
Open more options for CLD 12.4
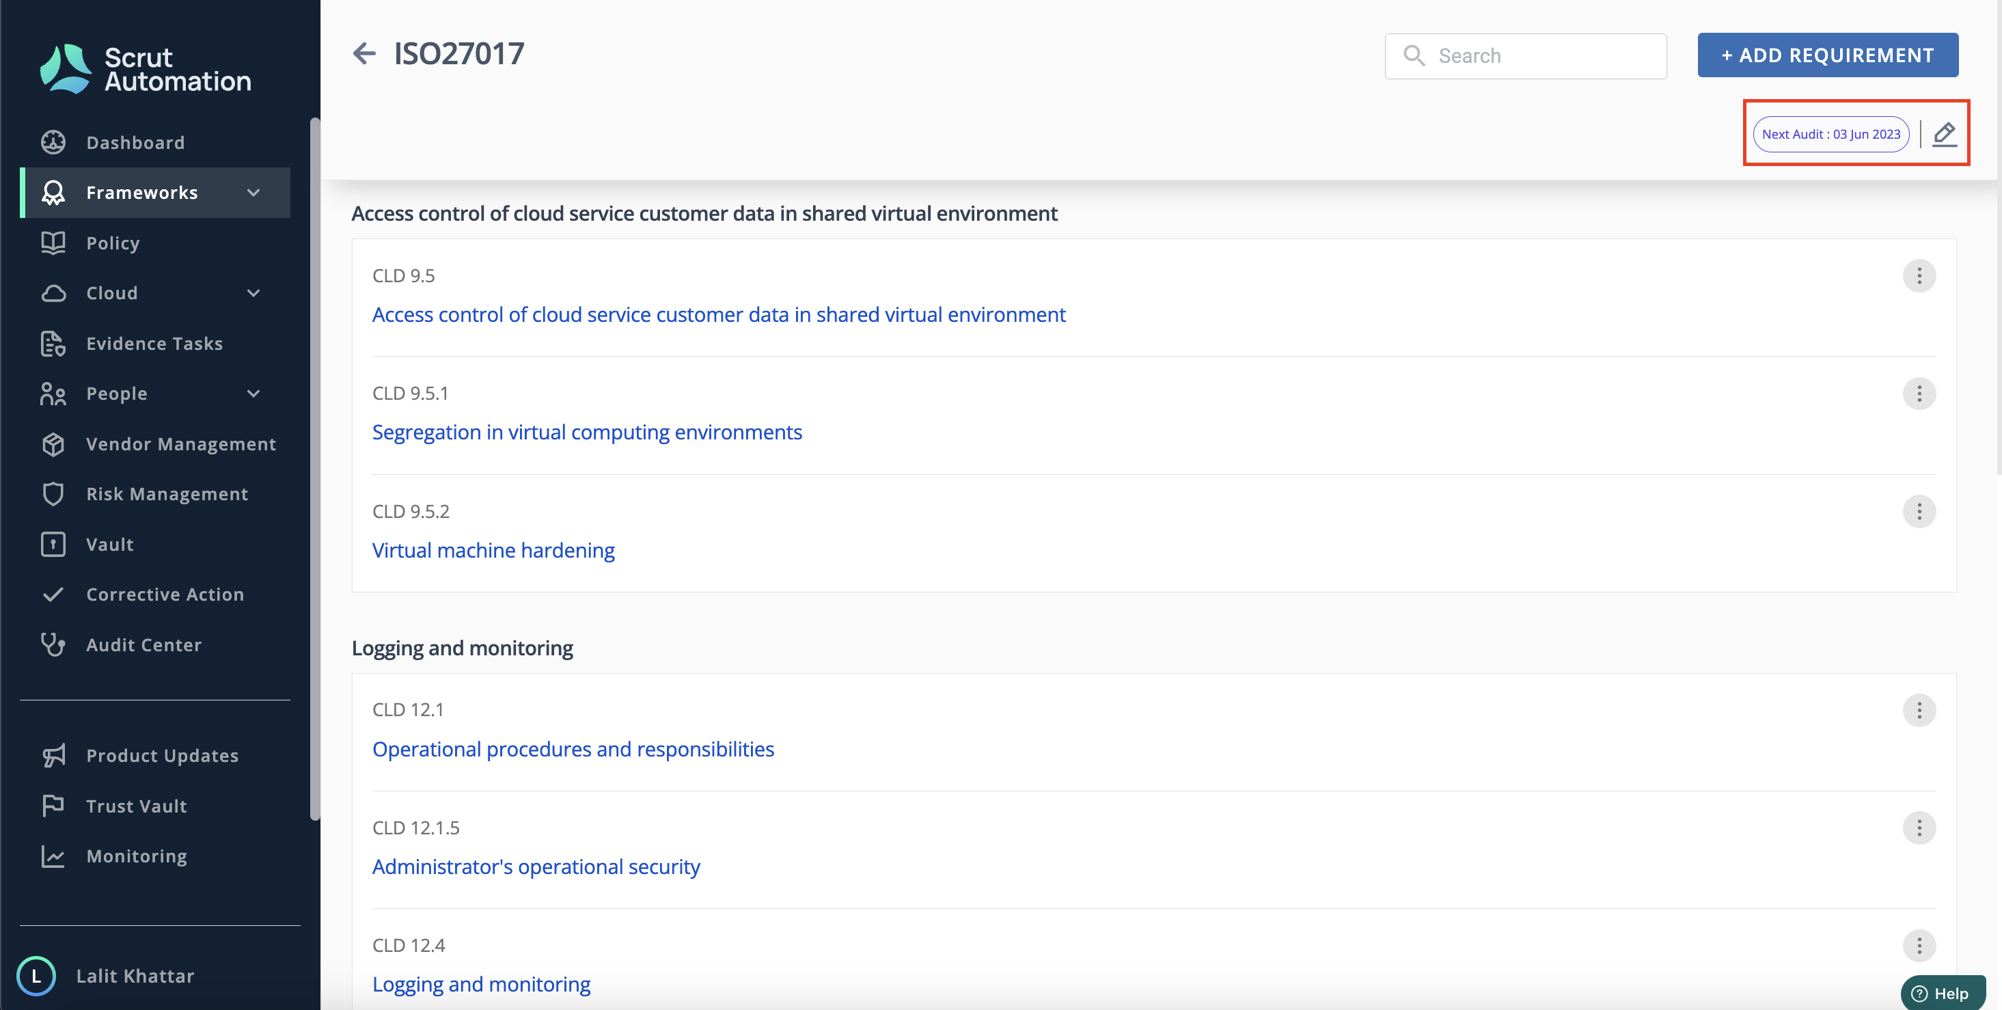point(1919,946)
